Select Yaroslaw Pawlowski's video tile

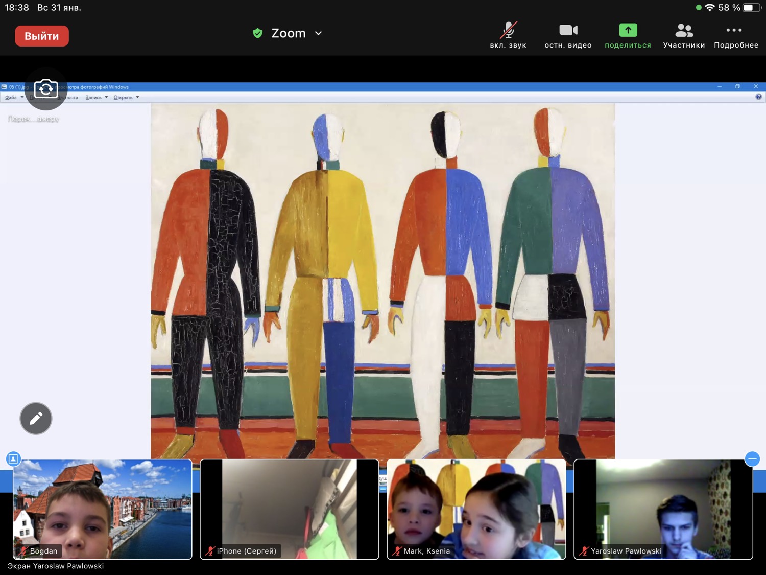click(663, 509)
